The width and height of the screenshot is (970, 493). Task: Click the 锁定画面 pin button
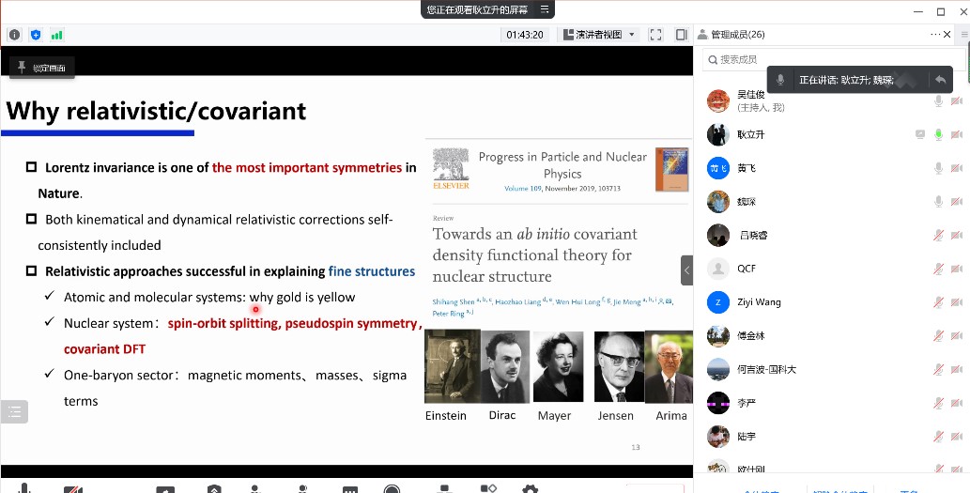tap(41, 68)
